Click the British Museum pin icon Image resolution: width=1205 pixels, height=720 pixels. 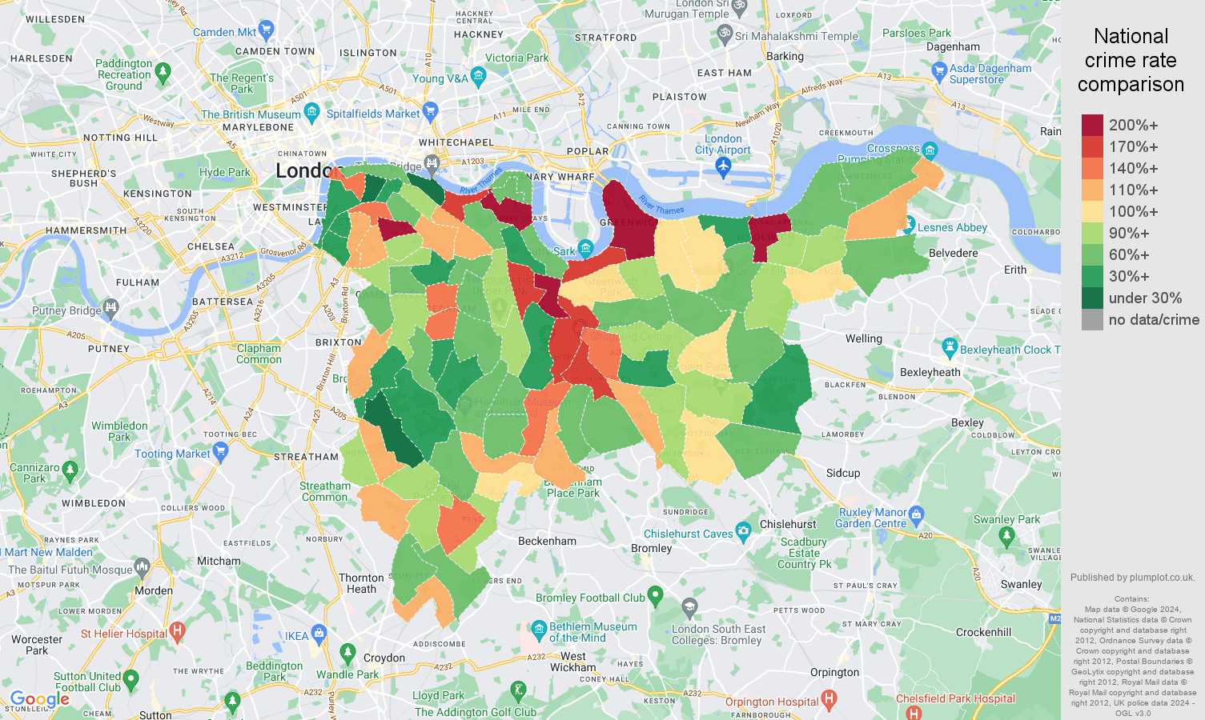[312, 113]
